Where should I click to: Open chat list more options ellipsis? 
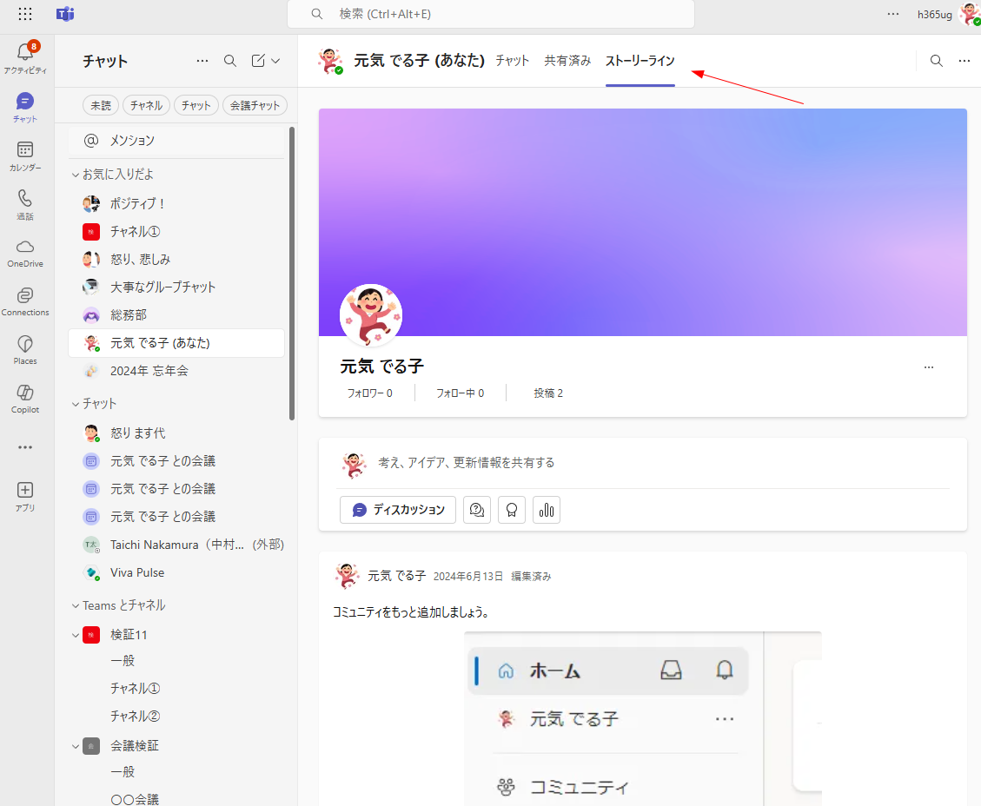pos(202,61)
